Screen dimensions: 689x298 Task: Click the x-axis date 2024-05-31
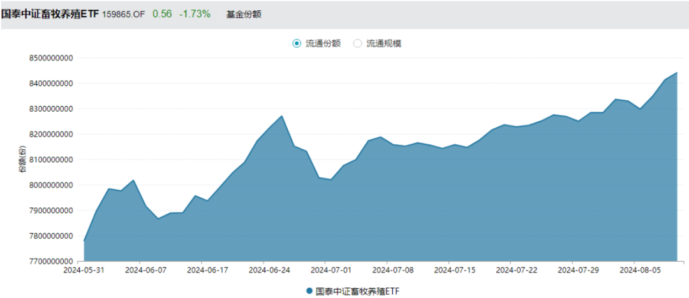[84, 271]
